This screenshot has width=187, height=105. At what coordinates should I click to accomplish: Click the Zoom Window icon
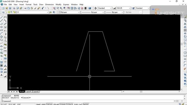(61, 8)
